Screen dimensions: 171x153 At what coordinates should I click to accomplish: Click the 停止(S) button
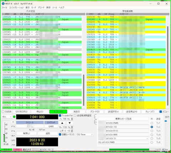point(40,112)
